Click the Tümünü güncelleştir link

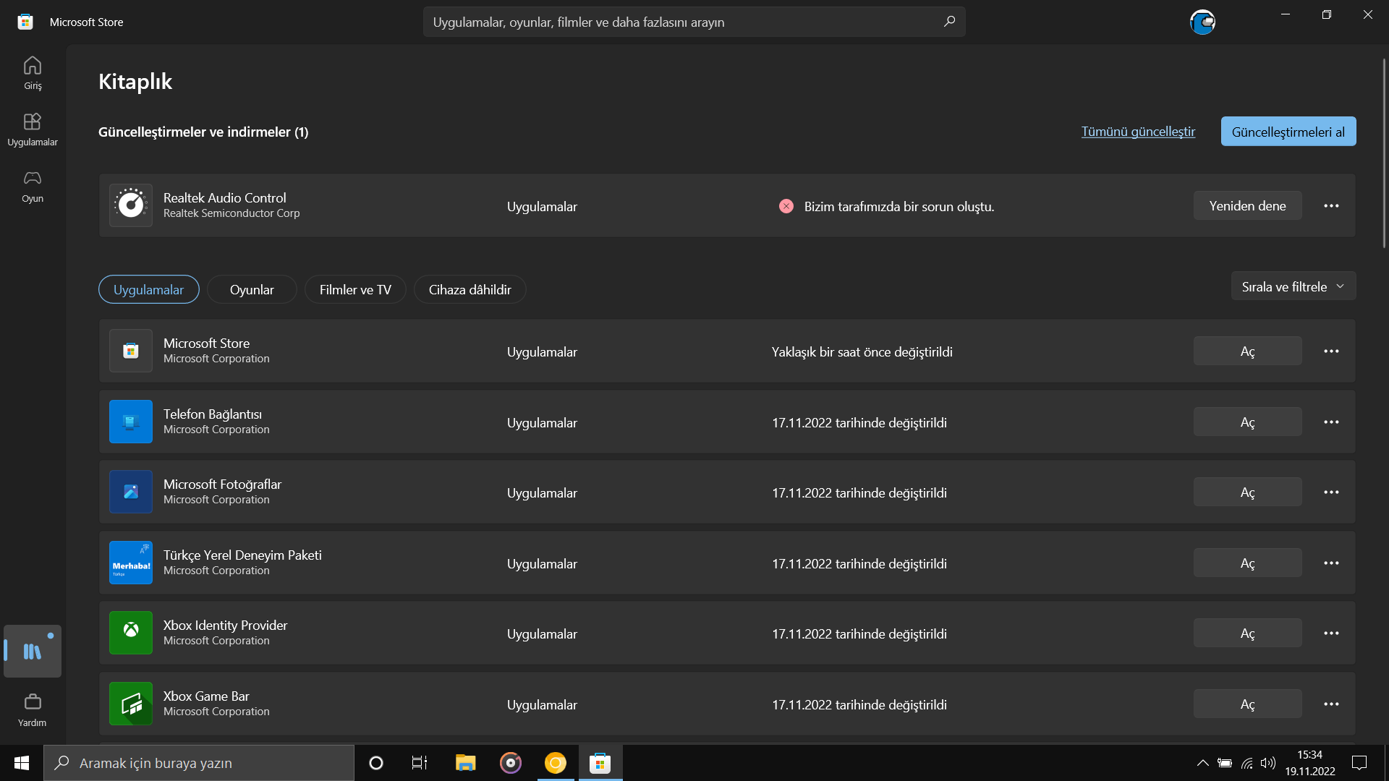point(1138,132)
